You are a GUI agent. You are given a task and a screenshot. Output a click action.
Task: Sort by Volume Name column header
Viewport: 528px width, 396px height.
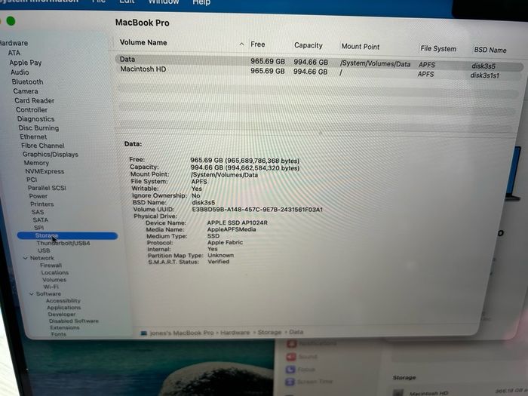coord(143,42)
